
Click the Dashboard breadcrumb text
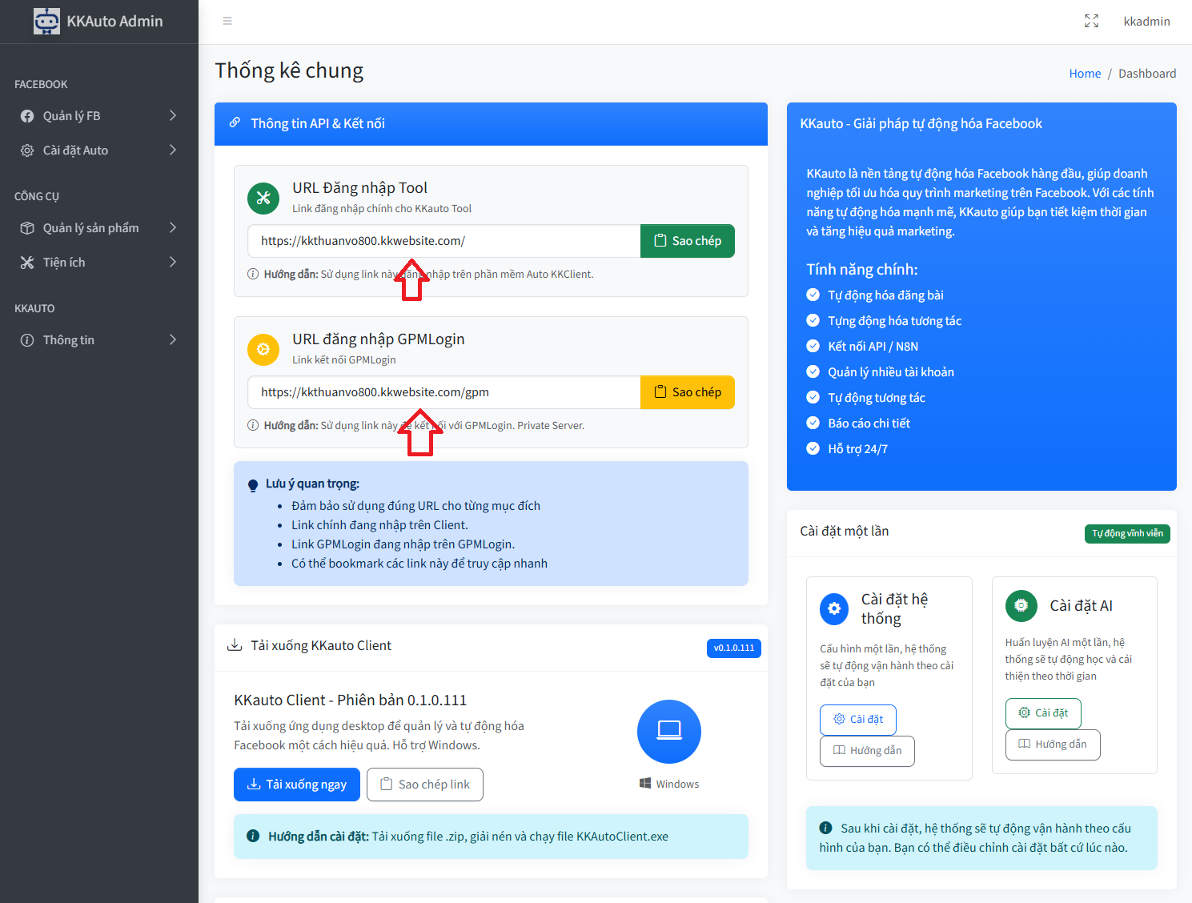(1147, 74)
